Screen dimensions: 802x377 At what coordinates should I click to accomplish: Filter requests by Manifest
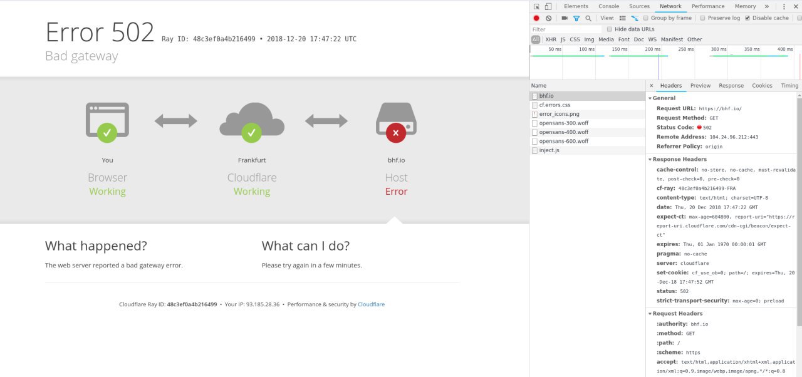click(672, 39)
